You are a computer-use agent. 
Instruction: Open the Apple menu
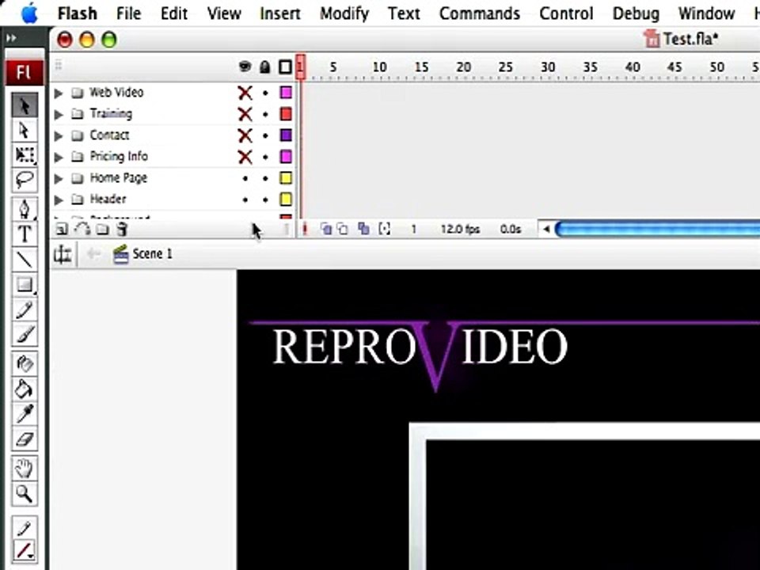pos(29,13)
